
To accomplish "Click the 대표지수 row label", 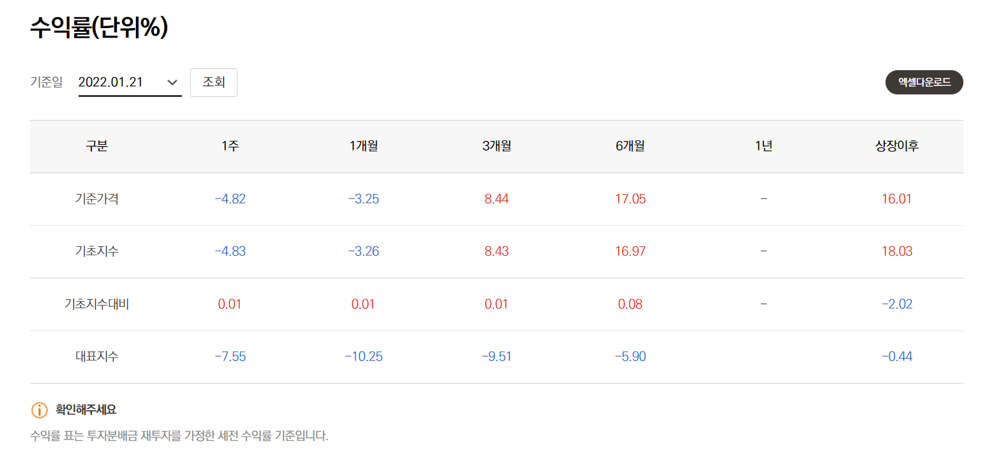I will point(96,357).
